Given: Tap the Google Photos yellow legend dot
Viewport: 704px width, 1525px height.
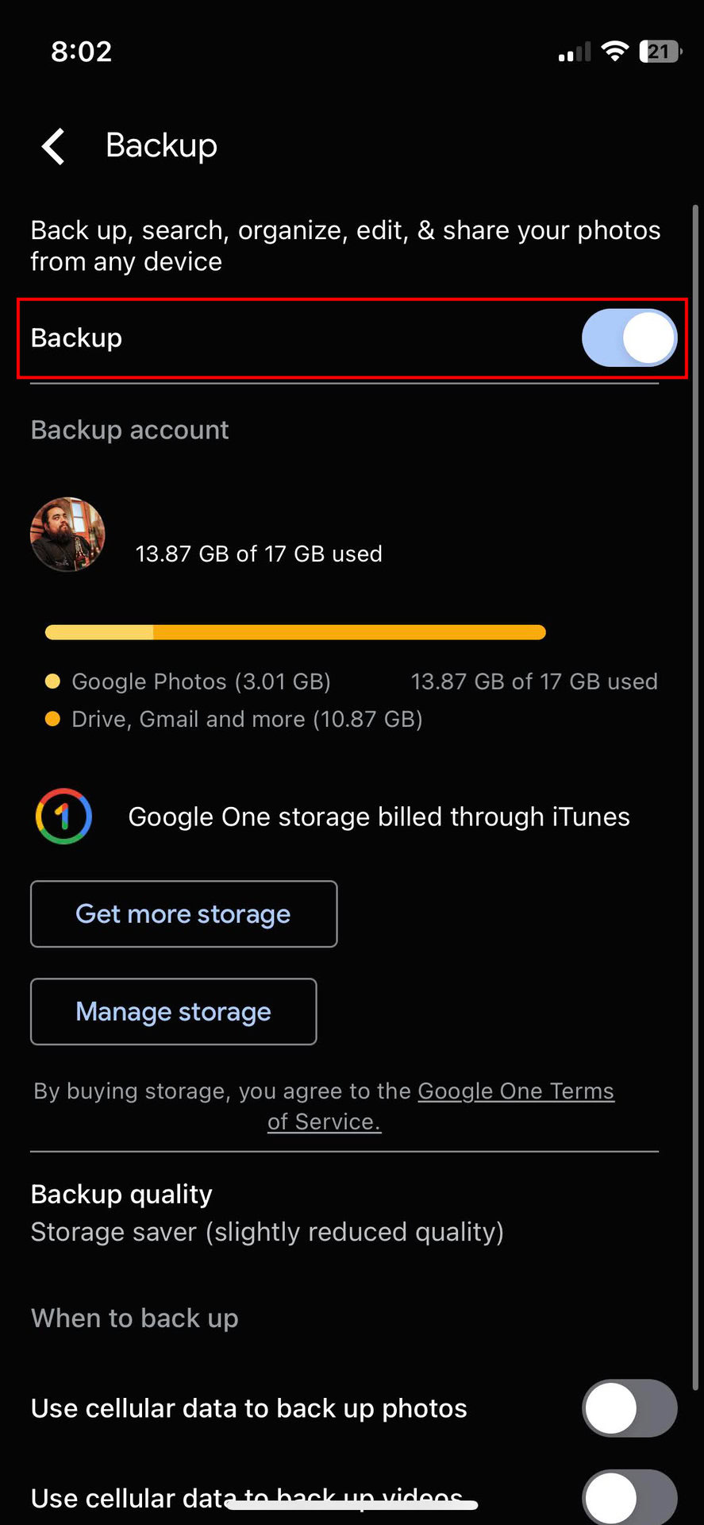Looking at the screenshot, I should [53, 681].
